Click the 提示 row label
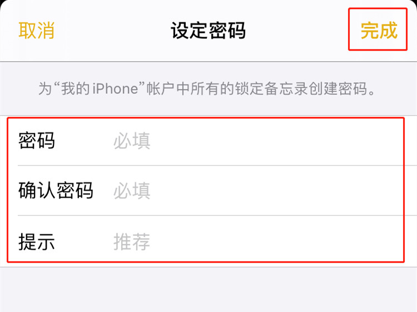Image resolution: width=417 pixels, height=312 pixels. click(37, 241)
